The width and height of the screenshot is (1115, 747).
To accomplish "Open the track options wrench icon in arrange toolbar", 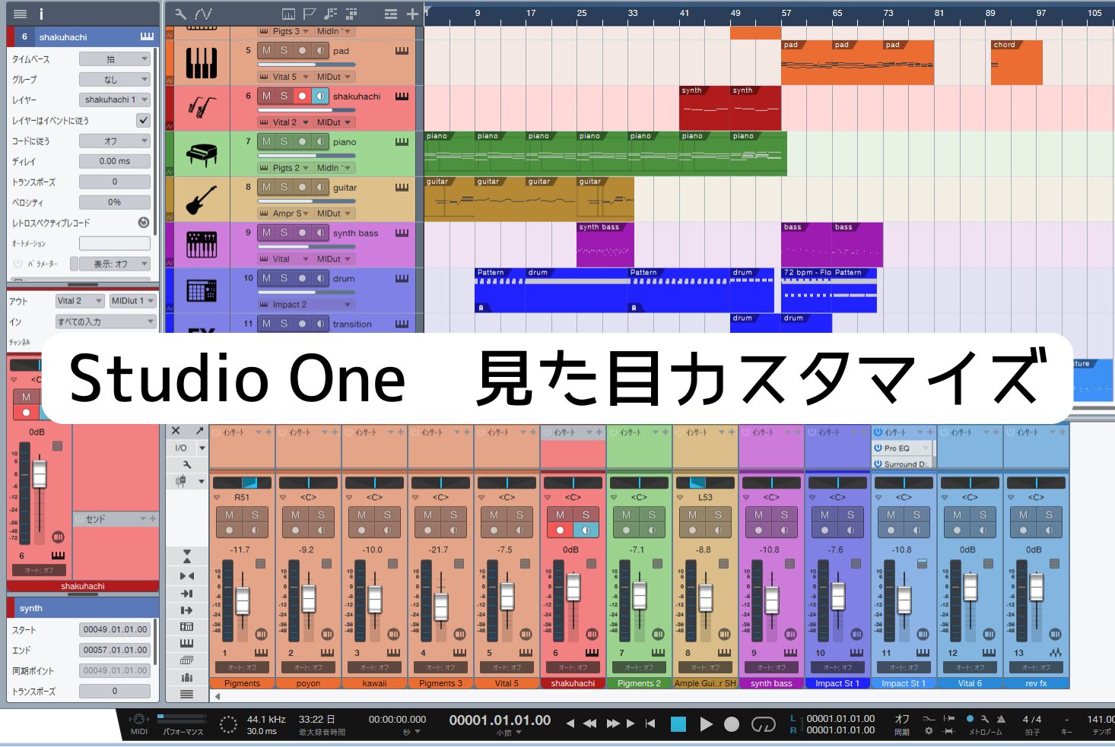I will pos(180,14).
